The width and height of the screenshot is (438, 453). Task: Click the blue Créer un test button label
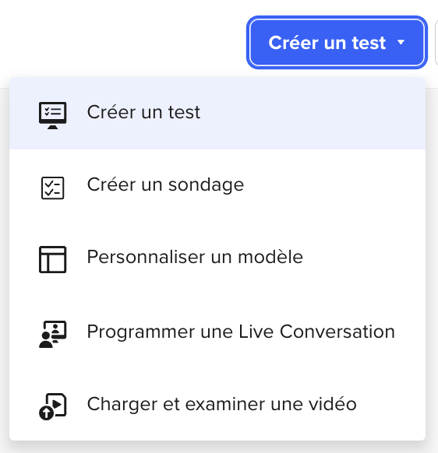pos(327,43)
